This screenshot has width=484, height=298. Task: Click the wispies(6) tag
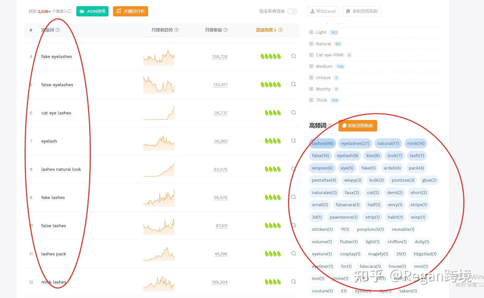pos(322,168)
